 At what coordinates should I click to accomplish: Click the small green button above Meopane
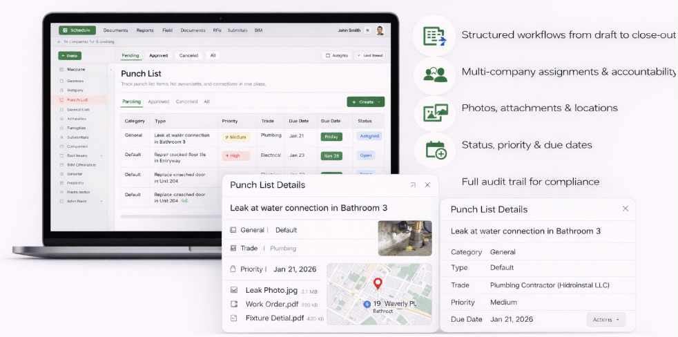70,56
